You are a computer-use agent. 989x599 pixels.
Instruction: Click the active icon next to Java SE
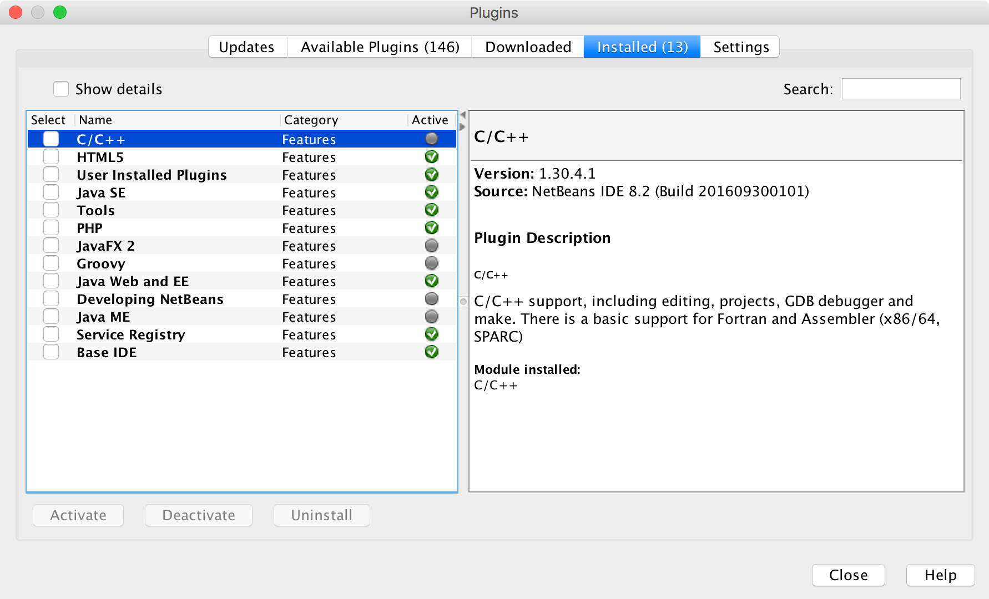[x=432, y=192]
